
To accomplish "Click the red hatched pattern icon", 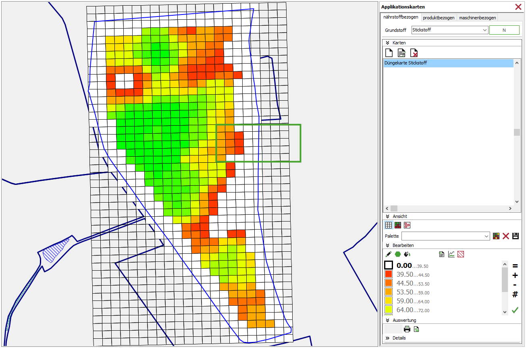I will 461,254.
